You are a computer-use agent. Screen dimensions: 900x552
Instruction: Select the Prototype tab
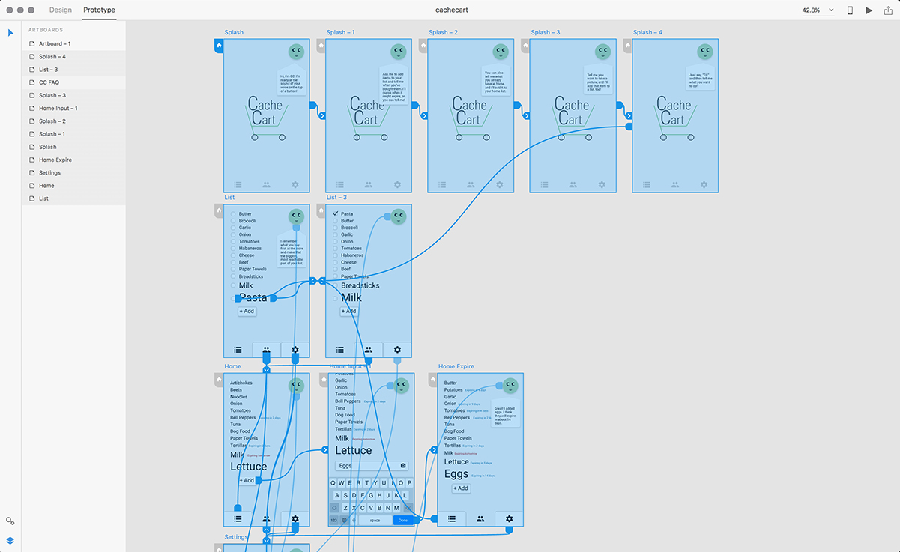tap(99, 10)
